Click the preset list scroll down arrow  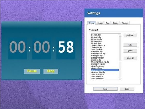[x=120, y=78]
